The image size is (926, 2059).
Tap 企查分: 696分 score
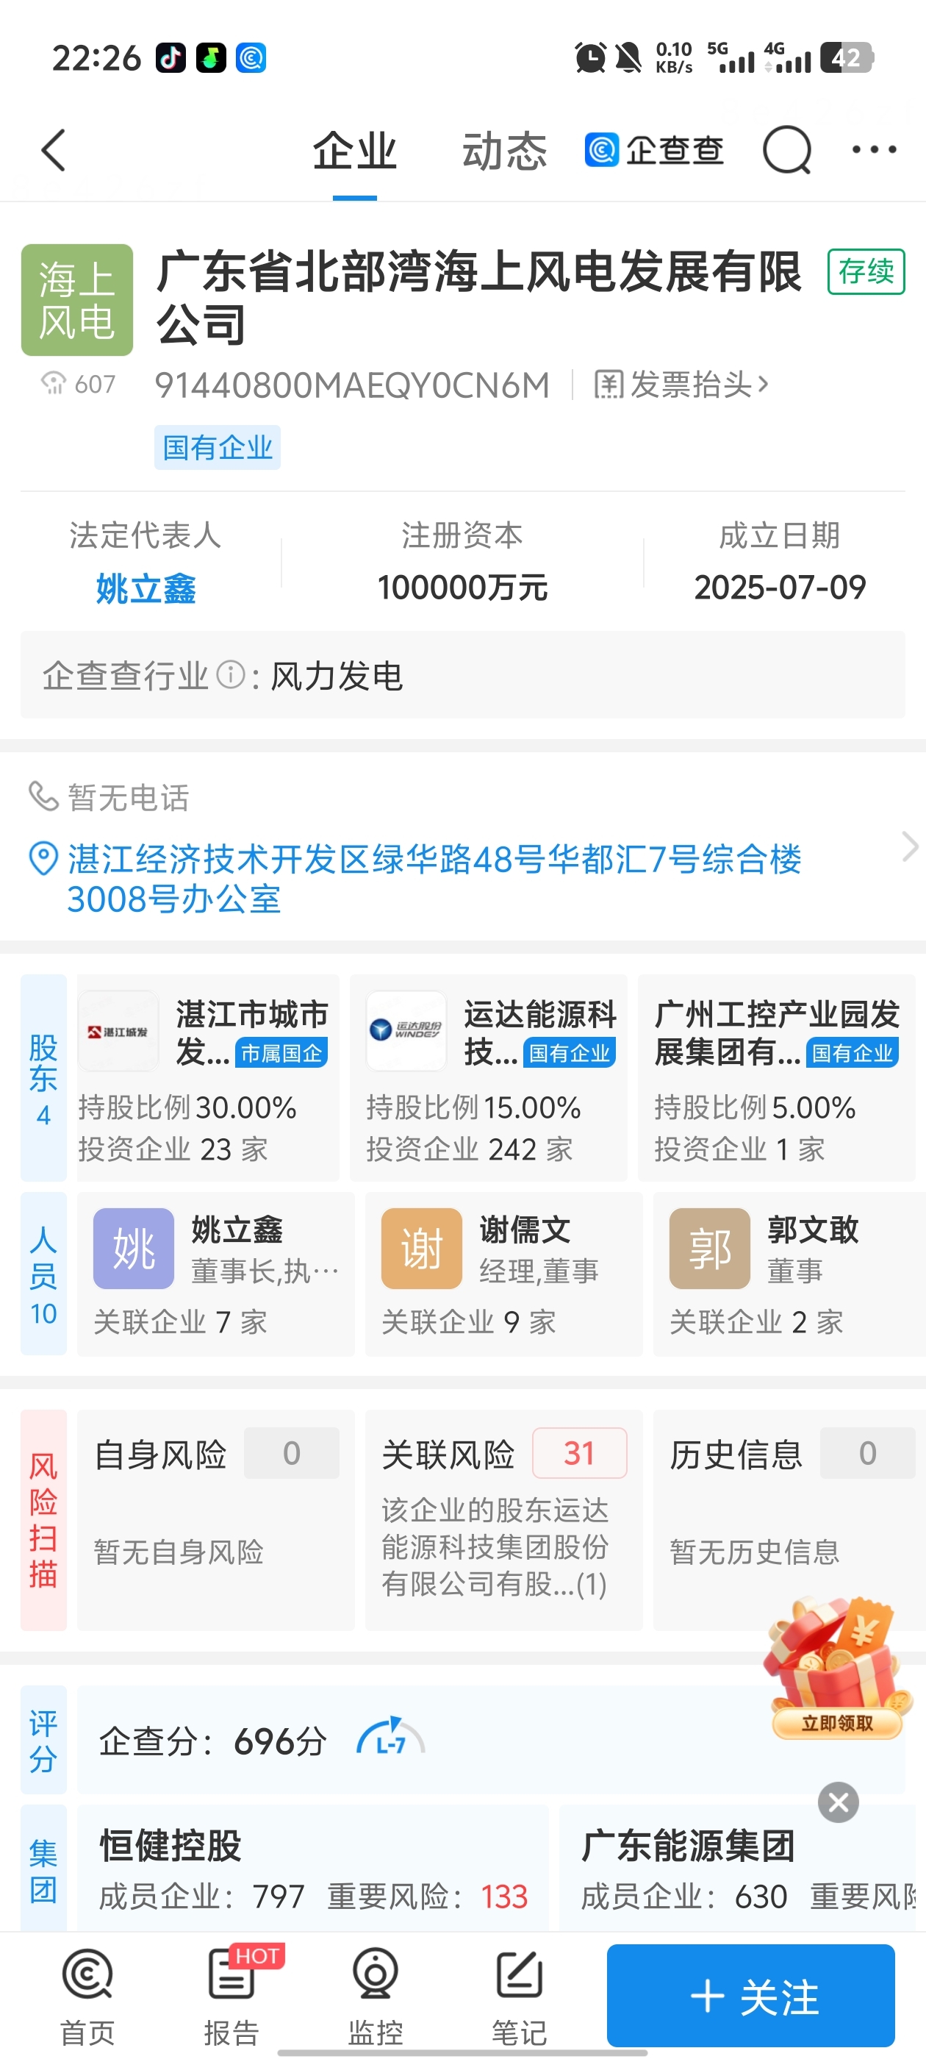pyautogui.click(x=213, y=1741)
